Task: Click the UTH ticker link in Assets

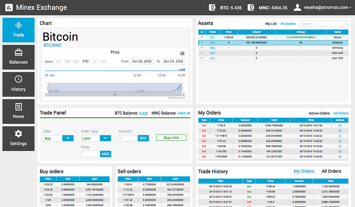Action: pos(213,58)
